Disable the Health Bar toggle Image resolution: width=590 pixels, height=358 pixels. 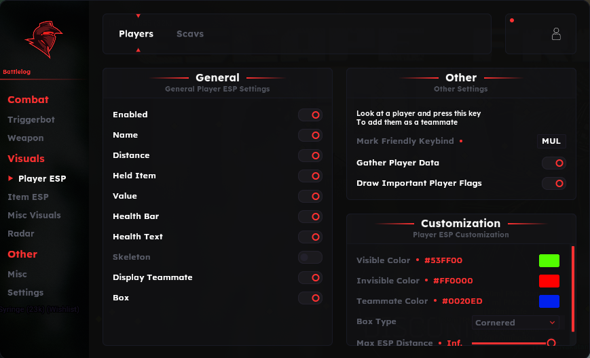click(310, 217)
